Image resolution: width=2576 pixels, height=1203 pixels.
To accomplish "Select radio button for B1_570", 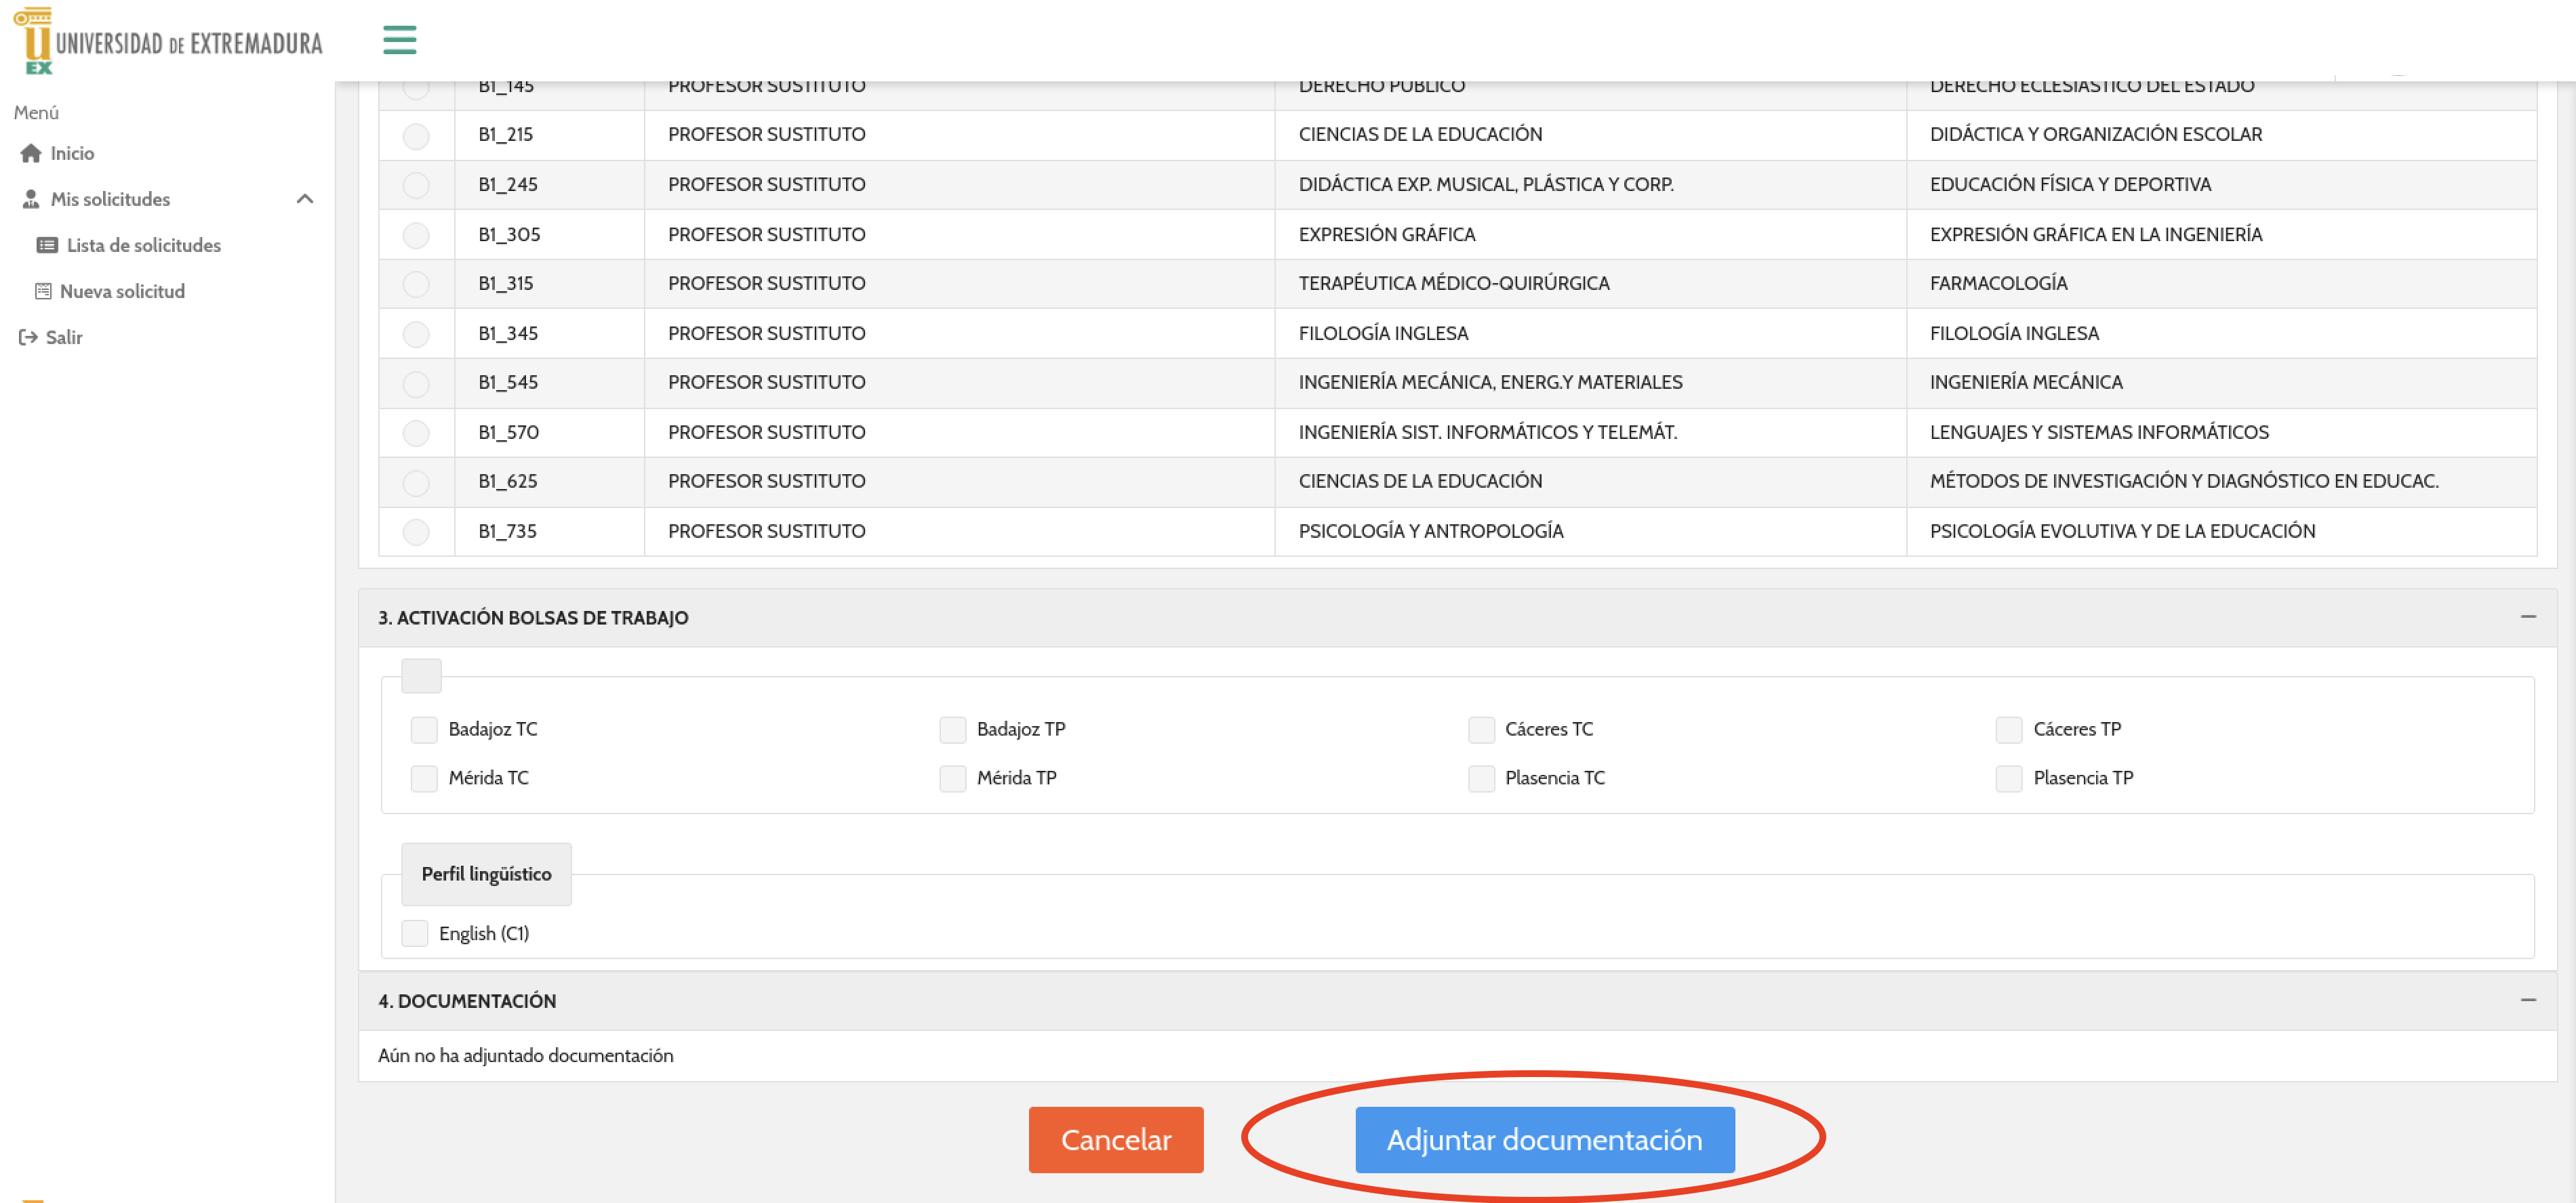I will (416, 433).
